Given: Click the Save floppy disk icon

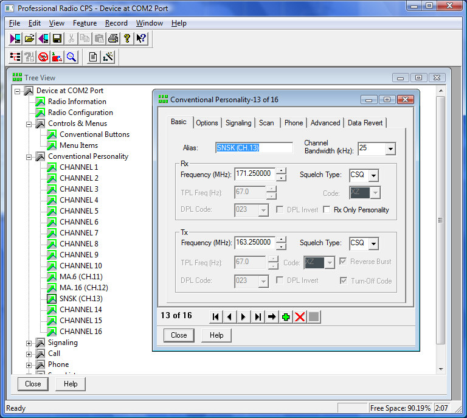Looking at the screenshot, I should (x=57, y=38).
